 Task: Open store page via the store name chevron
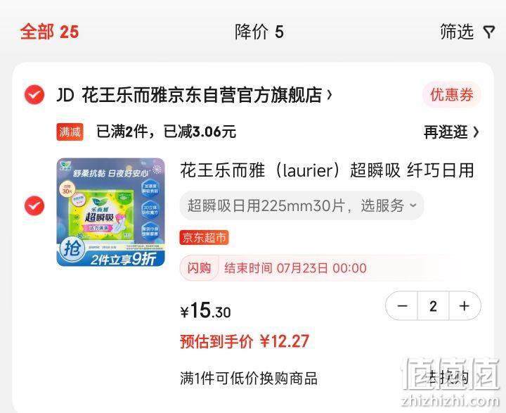pos(330,95)
